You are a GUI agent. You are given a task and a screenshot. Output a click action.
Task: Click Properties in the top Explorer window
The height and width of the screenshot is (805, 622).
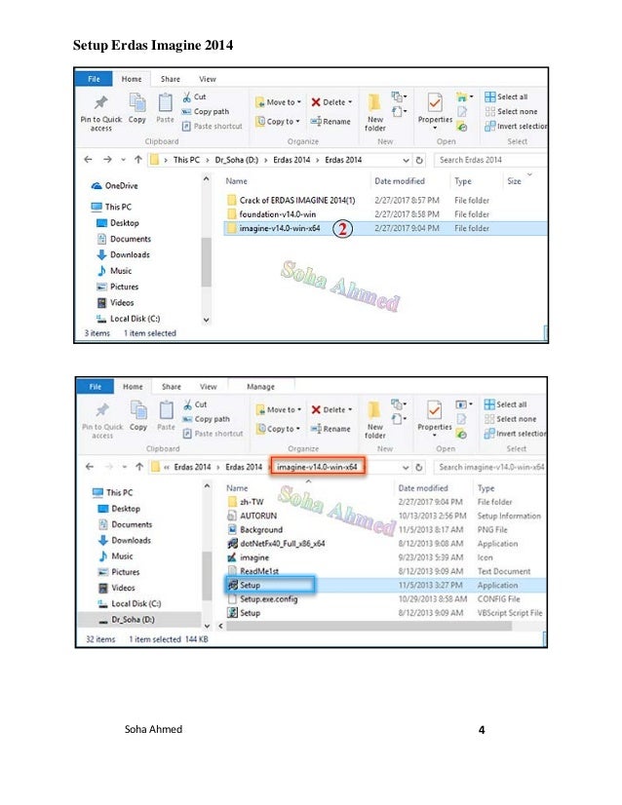point(435,111)
